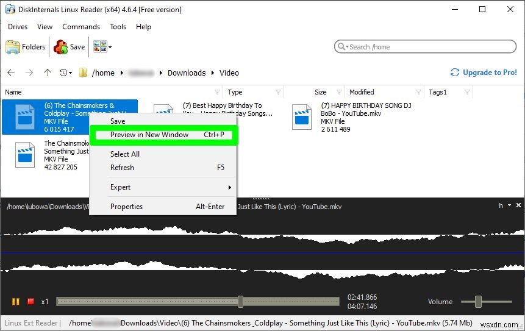525x331 pixels.
Task: Go forward with the right arrow
Action: point(29,73)
